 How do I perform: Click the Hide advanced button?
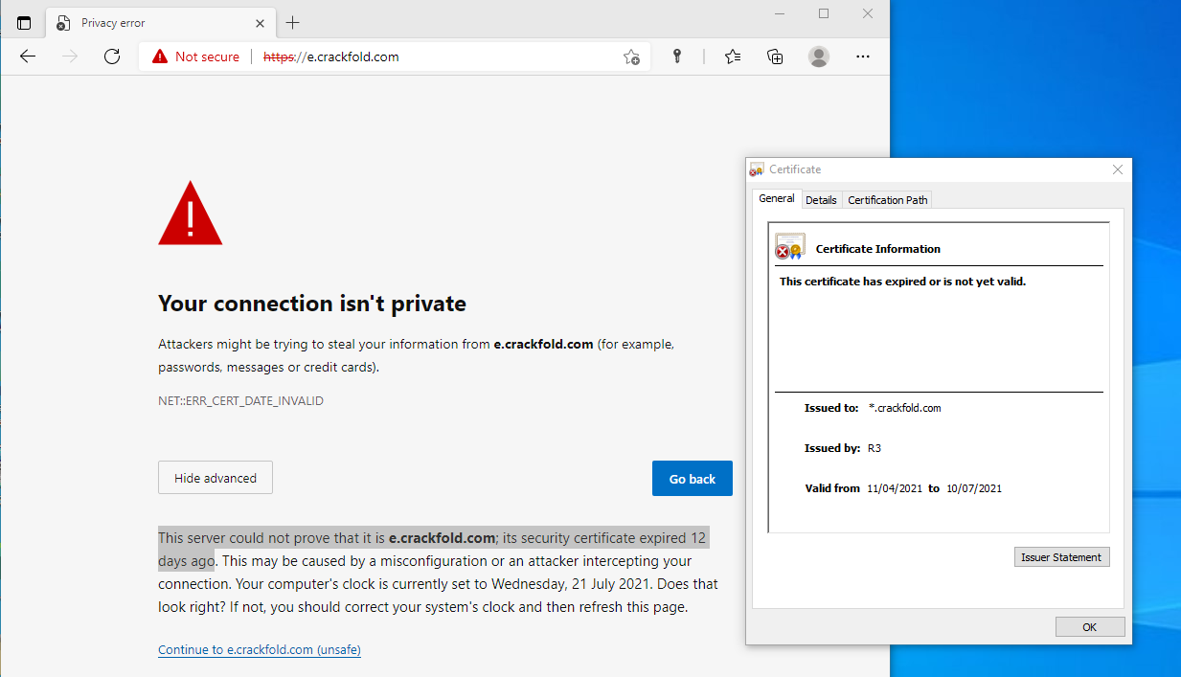216,478
